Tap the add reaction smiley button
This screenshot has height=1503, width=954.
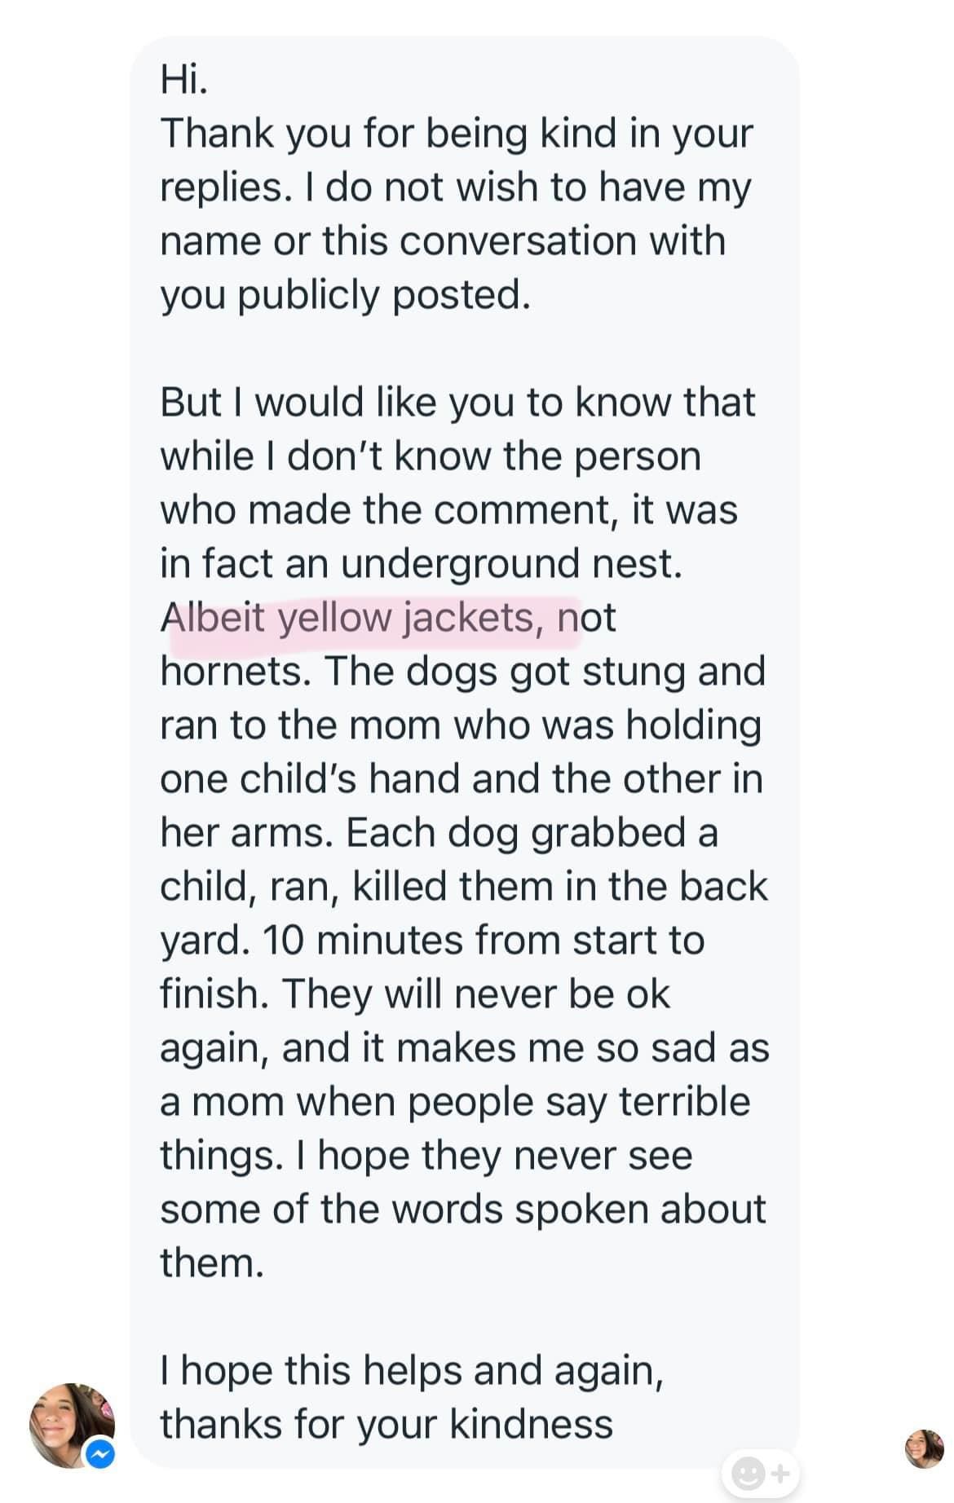point(747,1474)
